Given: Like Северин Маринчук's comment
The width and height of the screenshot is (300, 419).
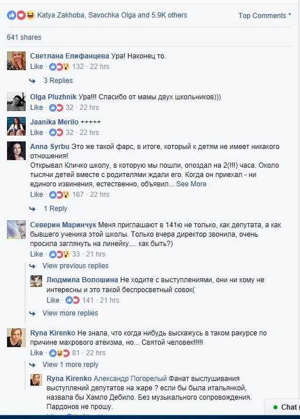Looking at the screenshot, I should (x=36, y=254).
